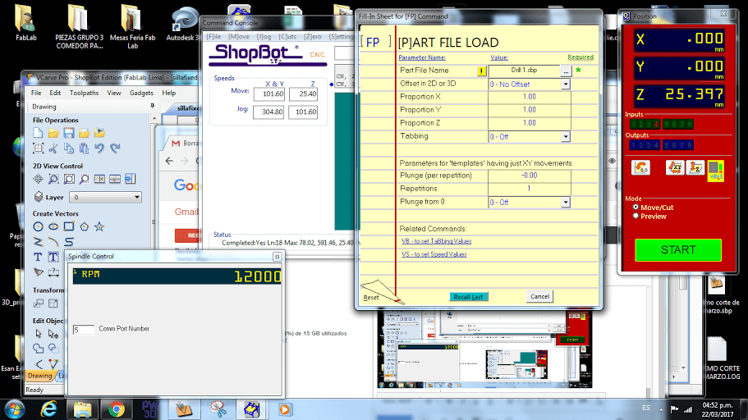748x420 pixels.
Task: Click the Repetitions value field
Action: click(529, 189)
